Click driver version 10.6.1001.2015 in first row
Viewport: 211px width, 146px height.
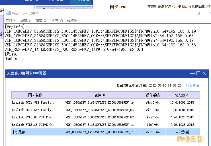(182, 102)
